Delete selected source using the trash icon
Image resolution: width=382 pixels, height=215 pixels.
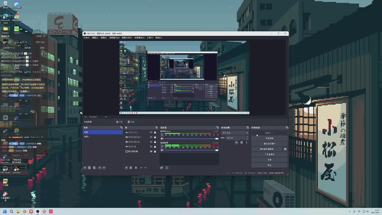pos(131,168)
